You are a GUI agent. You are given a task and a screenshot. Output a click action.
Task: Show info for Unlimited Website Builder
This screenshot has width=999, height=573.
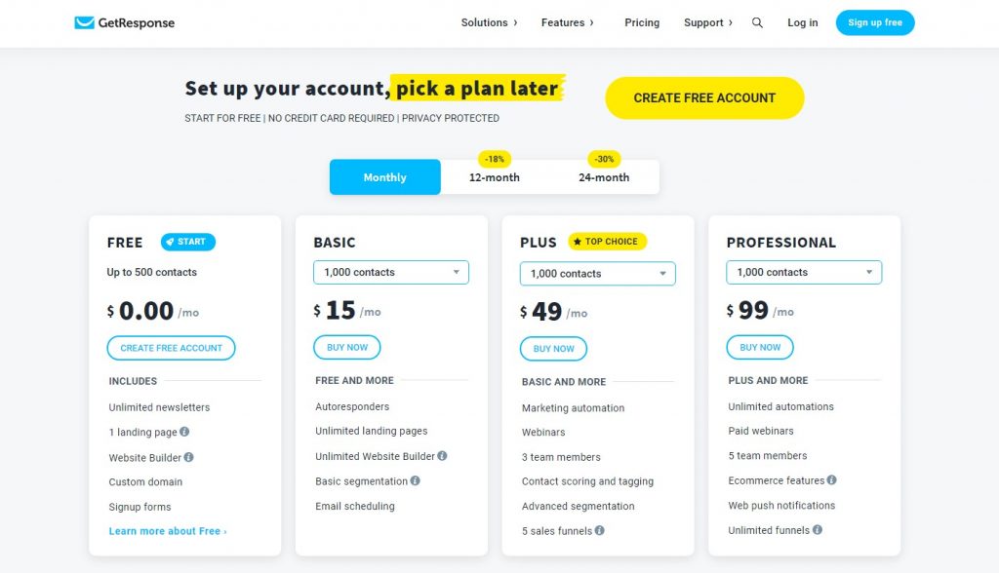click(x=442, y=456)
